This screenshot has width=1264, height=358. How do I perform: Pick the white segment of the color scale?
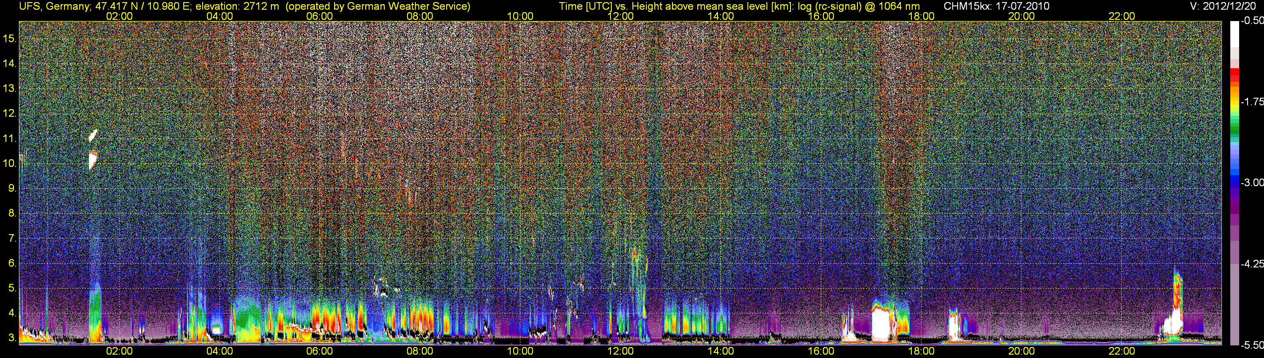(x=1234, y=35)
